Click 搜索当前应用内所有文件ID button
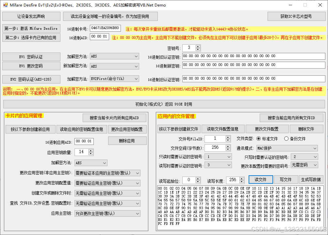This screenshot has width=328, height=235. click(291, 118)
